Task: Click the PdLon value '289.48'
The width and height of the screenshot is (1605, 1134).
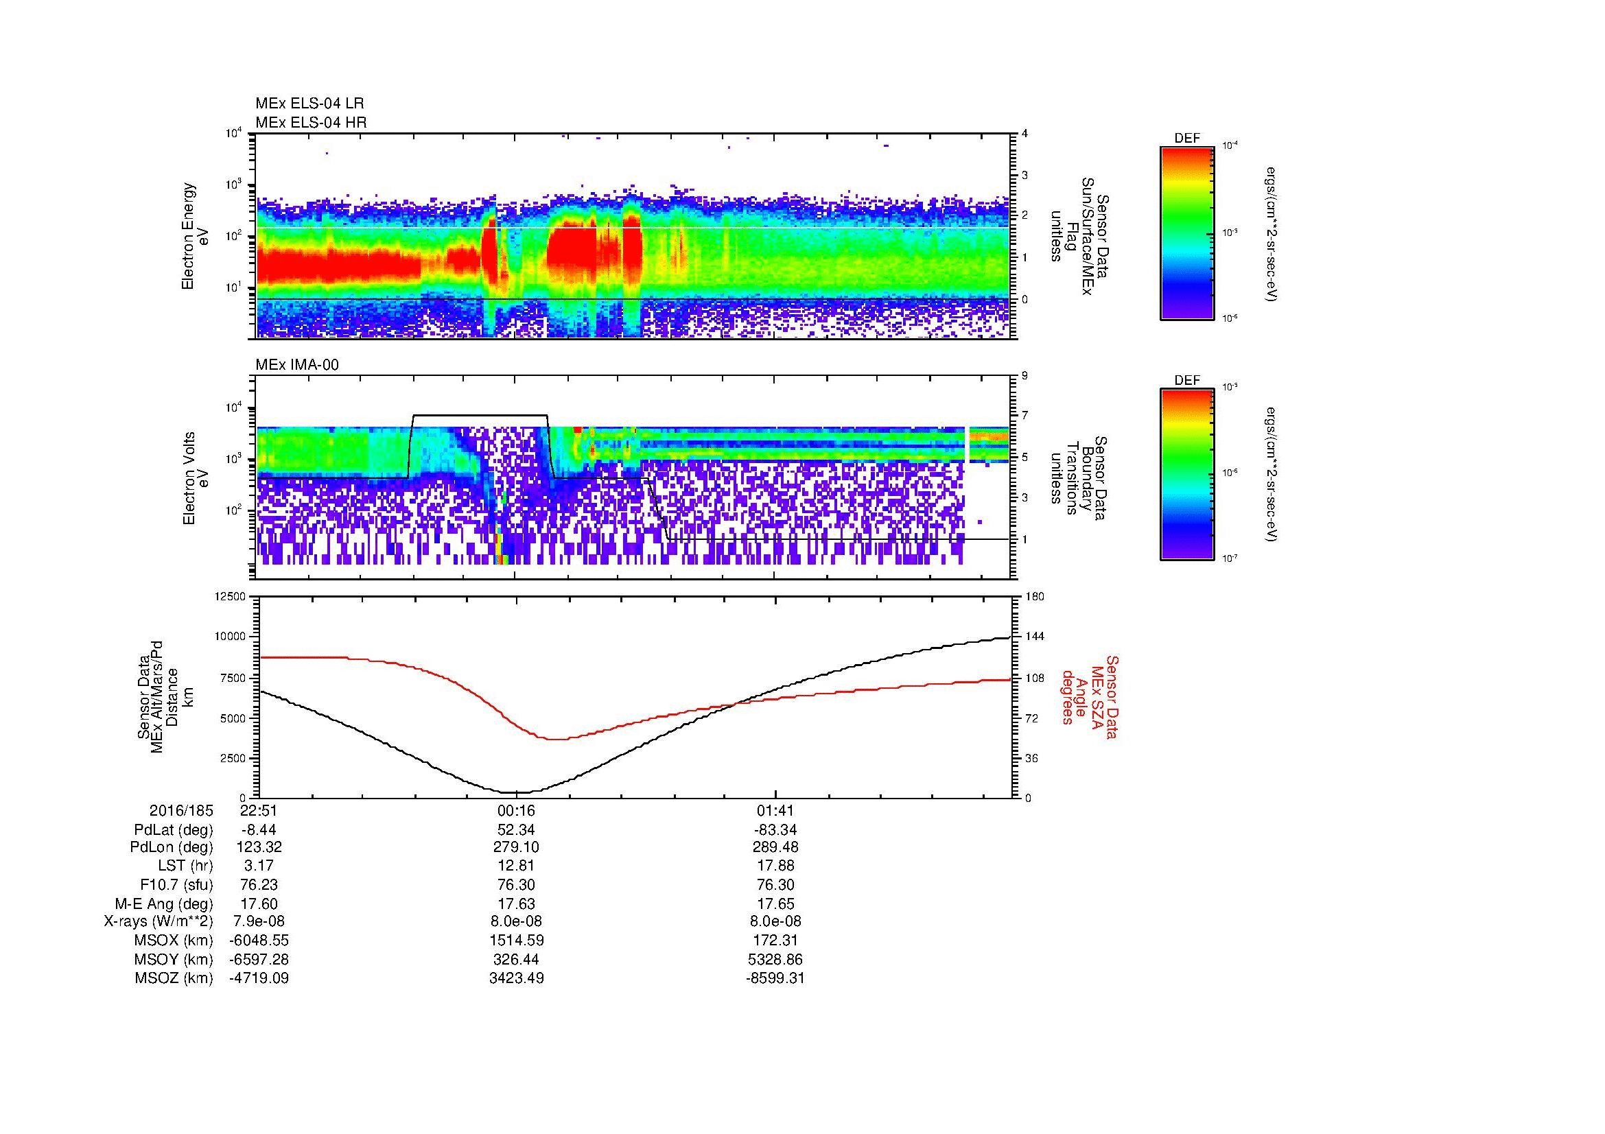Action: pos(775,847)
